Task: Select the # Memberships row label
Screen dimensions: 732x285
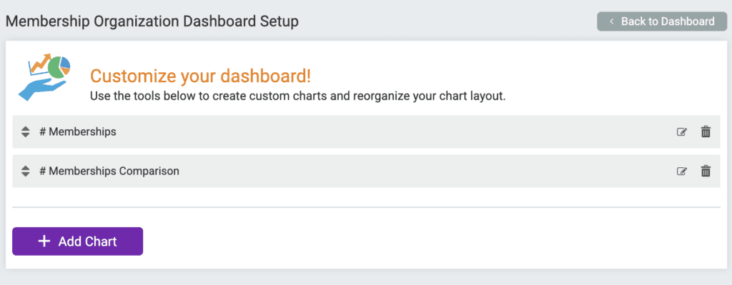Action: [77, 132]
